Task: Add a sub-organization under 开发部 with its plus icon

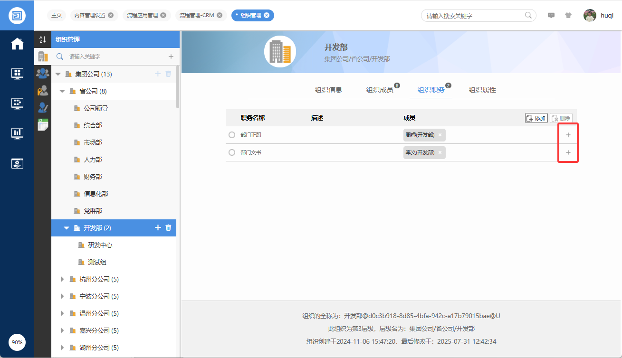Action: (x=158, y=228)
